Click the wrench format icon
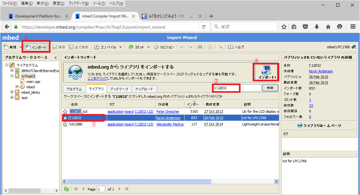This screenshot has height=195, width=360. coord(221,47)
